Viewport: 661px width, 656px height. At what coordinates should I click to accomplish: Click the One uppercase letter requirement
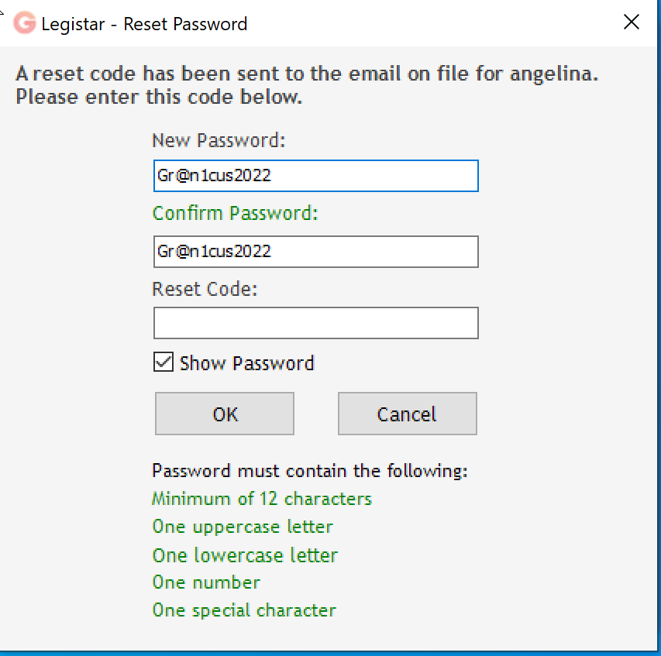242,526
